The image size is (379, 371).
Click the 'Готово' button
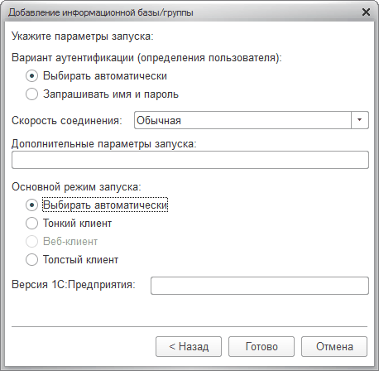(261, 346)
